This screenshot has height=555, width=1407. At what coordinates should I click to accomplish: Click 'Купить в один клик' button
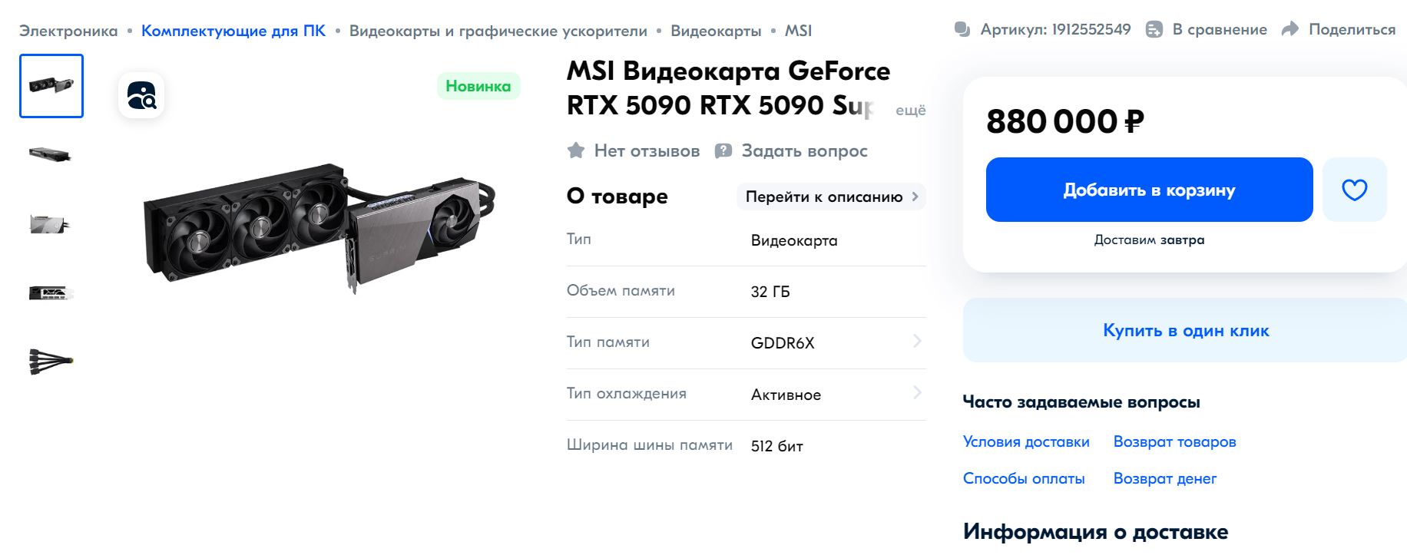(1185, 330)
